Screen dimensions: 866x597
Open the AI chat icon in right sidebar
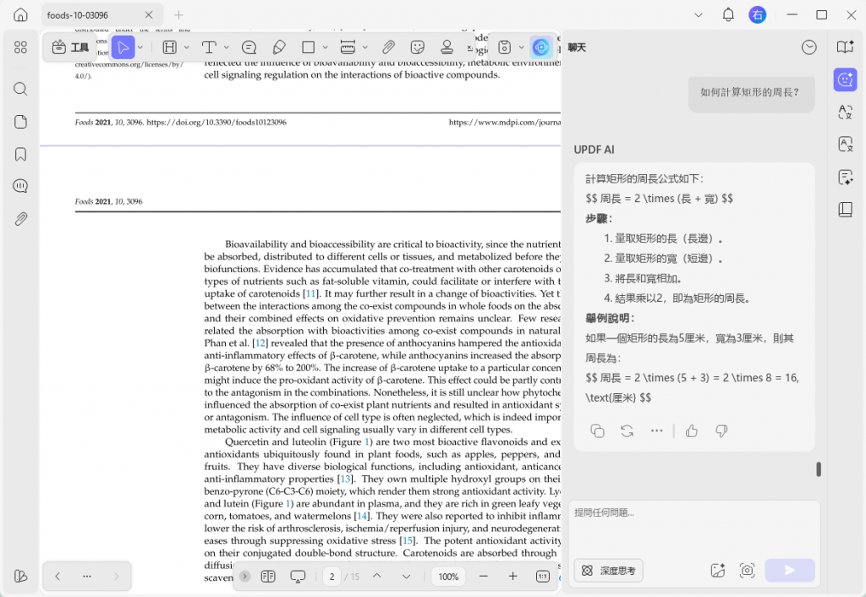[845, 79]
